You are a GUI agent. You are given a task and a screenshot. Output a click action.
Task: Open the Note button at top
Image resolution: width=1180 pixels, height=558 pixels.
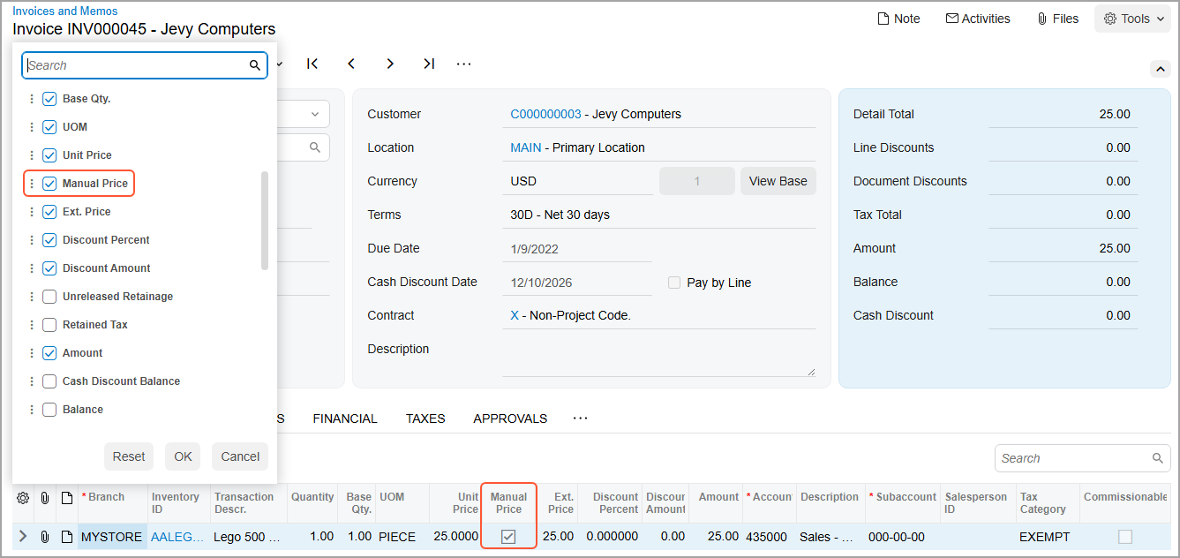898,19
